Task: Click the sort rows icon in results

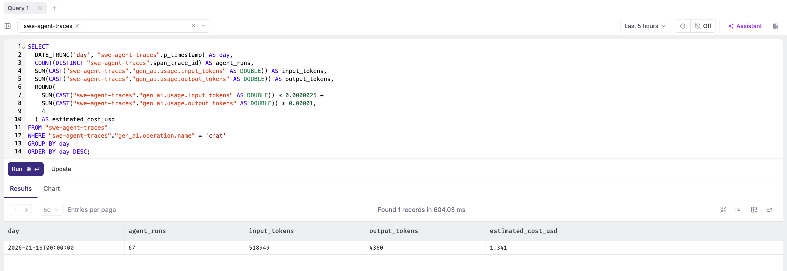Action: [769, 210]
